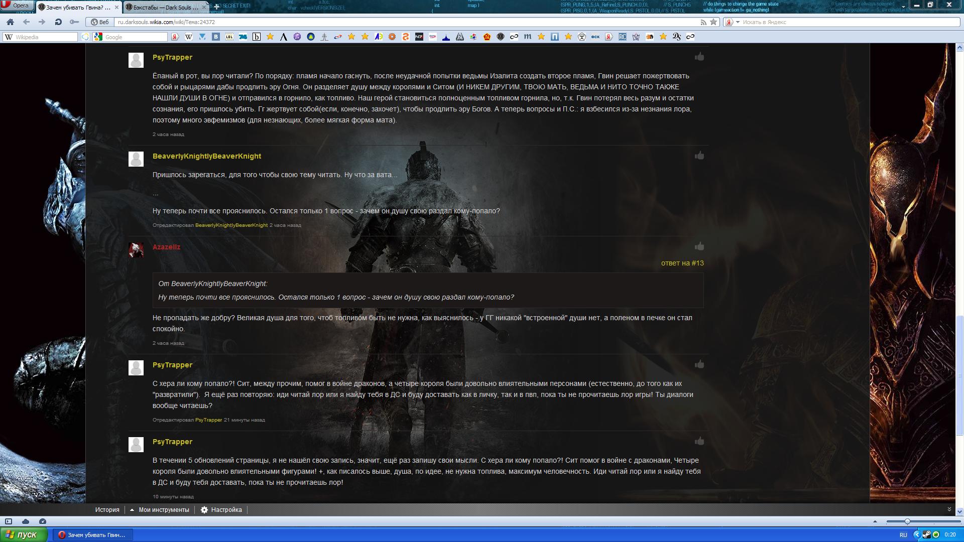The width and height of the screenshot is (964, 542).
Task: Open the tab bar dropdown arrow near window controls
Action: coord(903,7)
